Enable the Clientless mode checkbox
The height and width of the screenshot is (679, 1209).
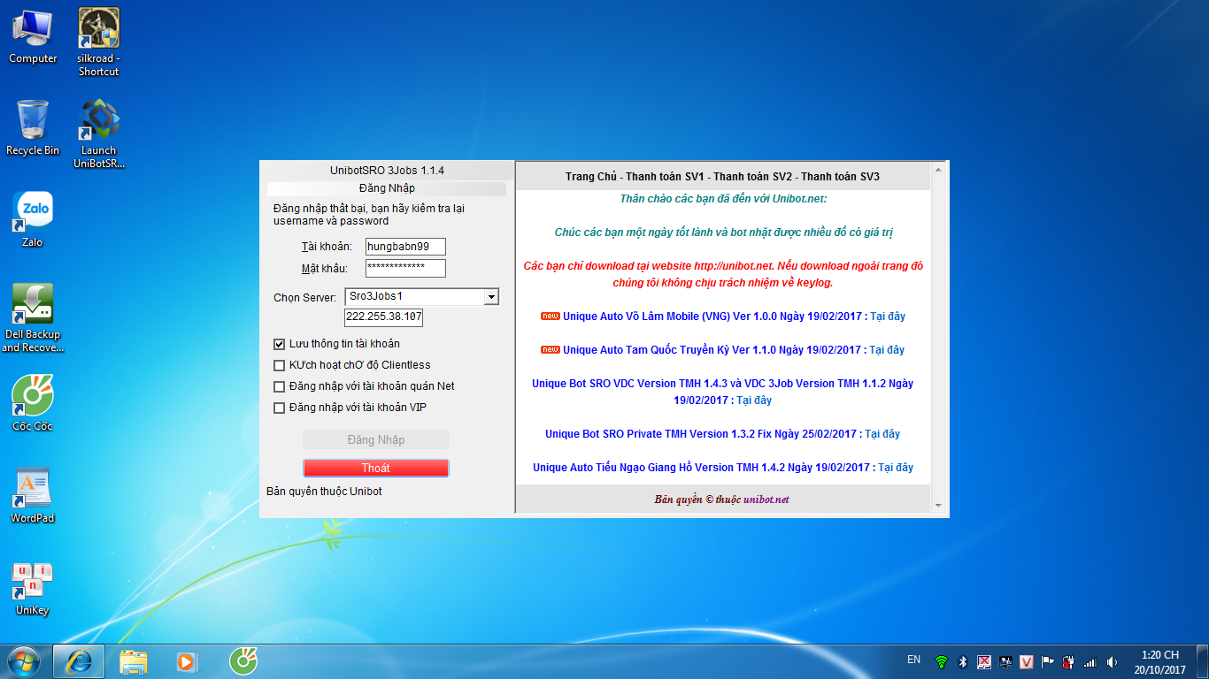[x=280, y=365]
